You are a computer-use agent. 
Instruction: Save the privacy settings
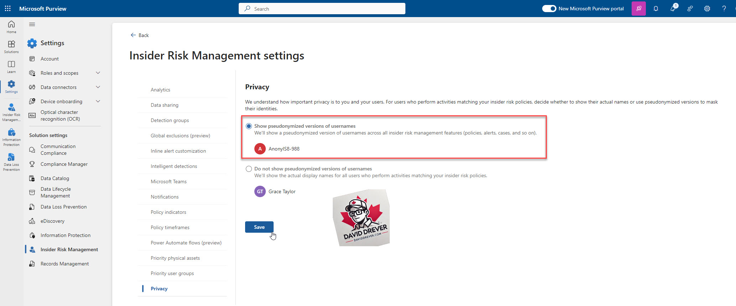pos(259,227)
